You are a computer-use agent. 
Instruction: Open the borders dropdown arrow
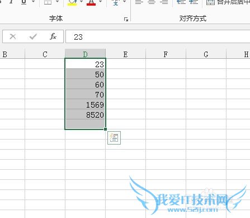[58, 2]
